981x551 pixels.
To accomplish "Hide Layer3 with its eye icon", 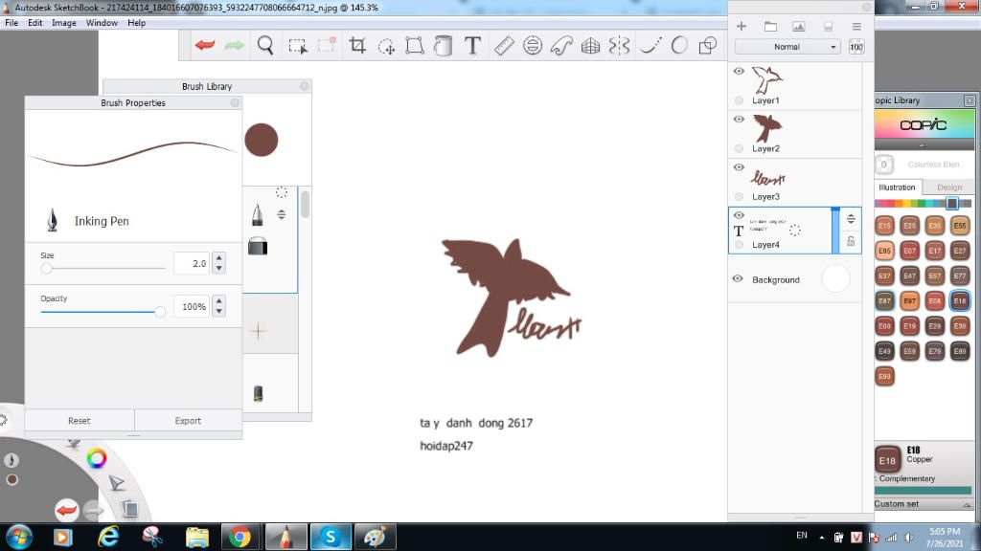I will click(x=739, y=167).
